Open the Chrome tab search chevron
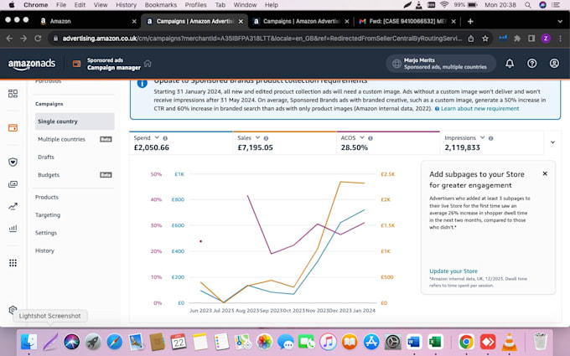The width and height of the screenshot is (570, 356). coord(560,22)
